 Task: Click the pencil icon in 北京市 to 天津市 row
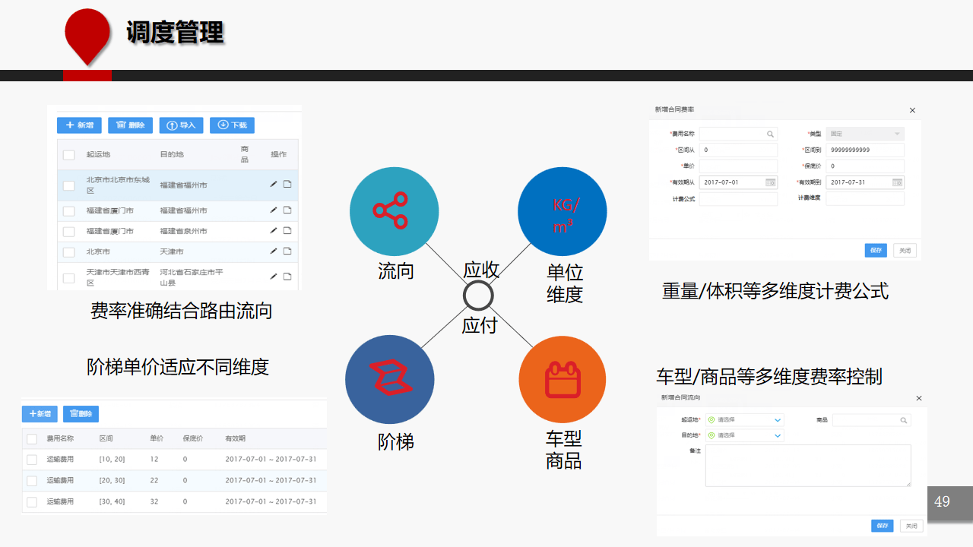274,251
